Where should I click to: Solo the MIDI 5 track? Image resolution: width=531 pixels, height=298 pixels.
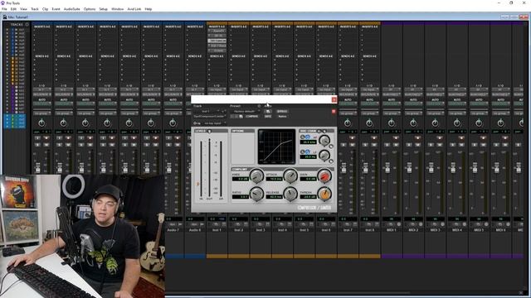click(475, 145)
